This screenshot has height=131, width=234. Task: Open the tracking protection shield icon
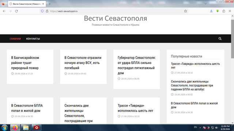[x=42, y=11]
